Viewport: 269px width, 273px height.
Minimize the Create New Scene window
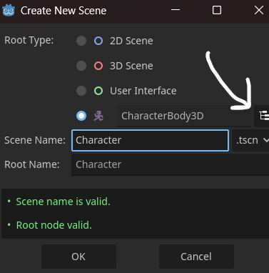(x=176, y=10)
